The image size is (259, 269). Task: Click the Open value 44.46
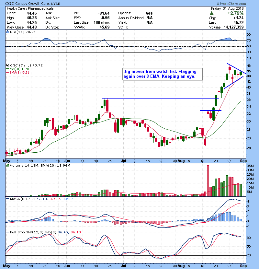pos(32,13)
